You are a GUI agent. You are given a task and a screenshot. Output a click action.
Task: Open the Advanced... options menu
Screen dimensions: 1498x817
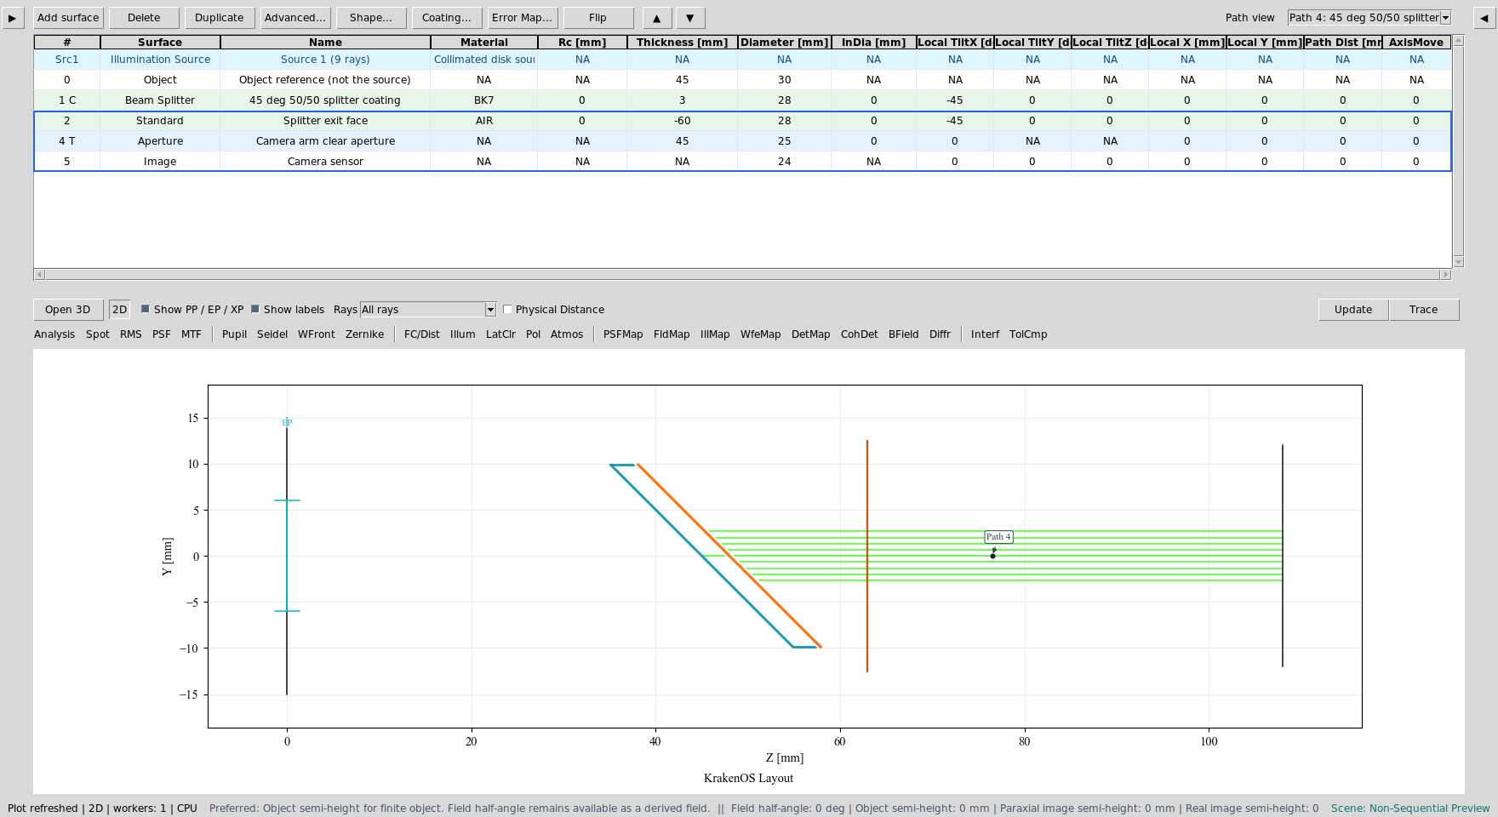(x=295, y=18)
